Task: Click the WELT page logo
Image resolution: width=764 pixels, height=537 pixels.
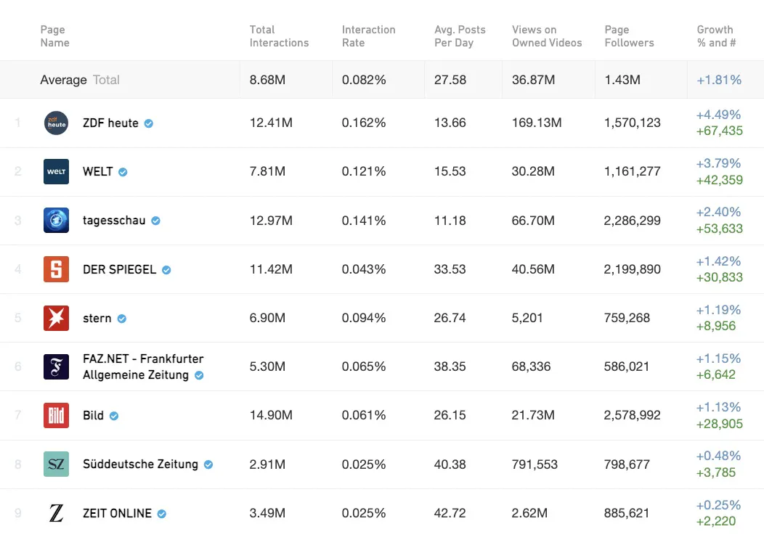Action: (x=56, y=172)
